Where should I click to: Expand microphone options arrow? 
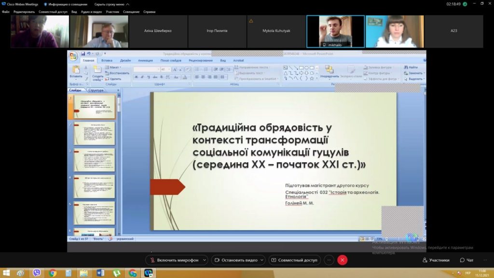(x=205, y=260)
